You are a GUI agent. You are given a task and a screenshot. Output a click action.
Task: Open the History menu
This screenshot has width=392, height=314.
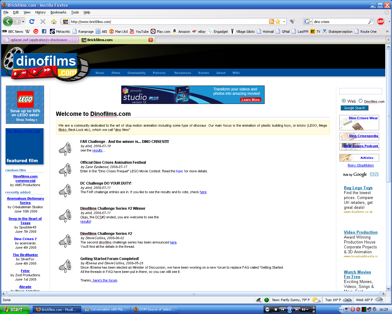41,12
